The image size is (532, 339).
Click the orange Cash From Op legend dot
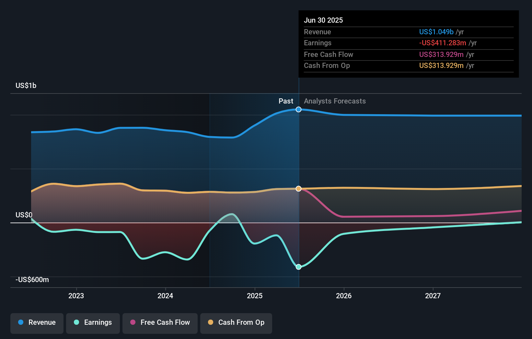pyautogui.click(x=211, y=322)
